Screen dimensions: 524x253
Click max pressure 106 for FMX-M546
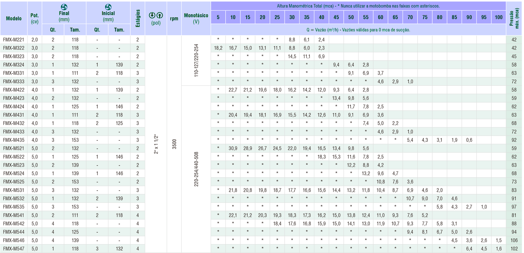514,241
